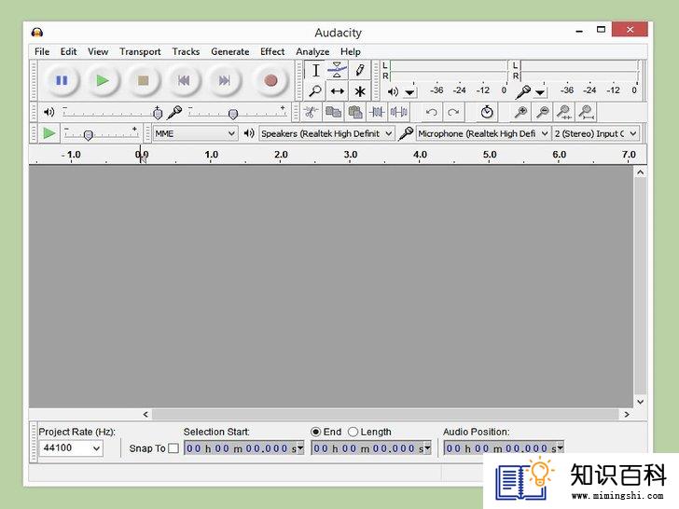Click the horizontal scrollbar left arrow
Viewport: 679px width, 509px height.
pyautogui.click(x=145, y=414)
